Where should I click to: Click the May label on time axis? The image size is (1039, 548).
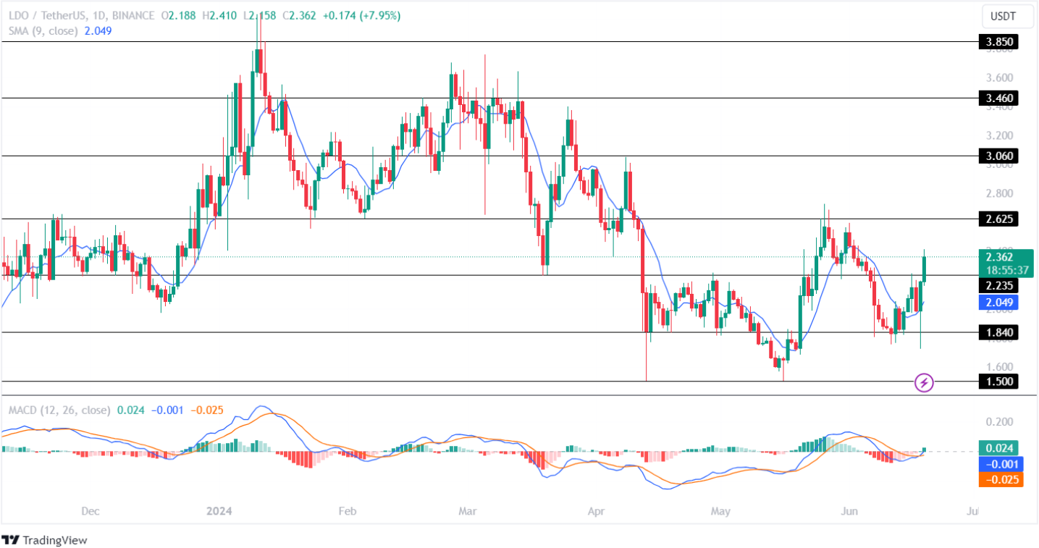[x=721, y=511]
